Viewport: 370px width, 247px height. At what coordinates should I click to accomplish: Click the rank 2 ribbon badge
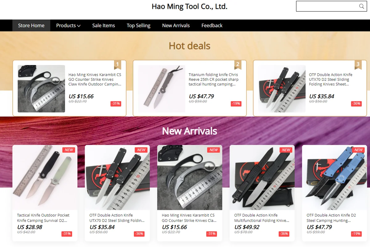click(x=237, y=65)
